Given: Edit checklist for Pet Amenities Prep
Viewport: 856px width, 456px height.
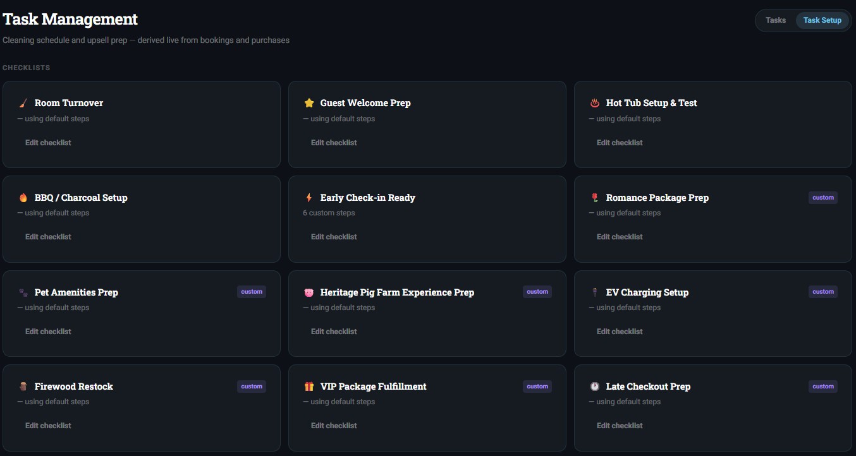Looking at the screenshot, I should click(48, 332).
